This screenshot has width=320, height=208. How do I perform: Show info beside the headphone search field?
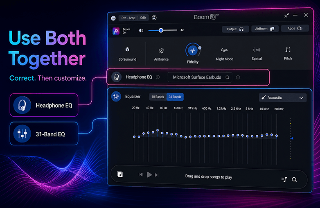(238, 77)
